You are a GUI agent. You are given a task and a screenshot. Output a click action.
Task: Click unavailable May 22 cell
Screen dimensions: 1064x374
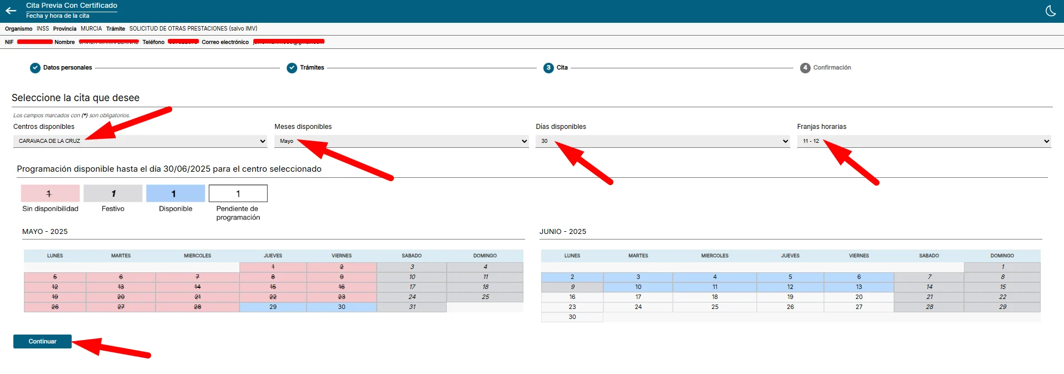(x=273, y=297)
